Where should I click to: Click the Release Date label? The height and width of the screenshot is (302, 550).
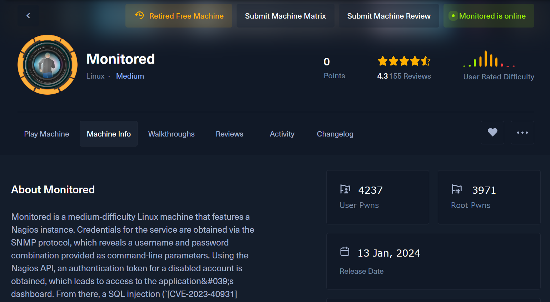click(x=362, y=271)
